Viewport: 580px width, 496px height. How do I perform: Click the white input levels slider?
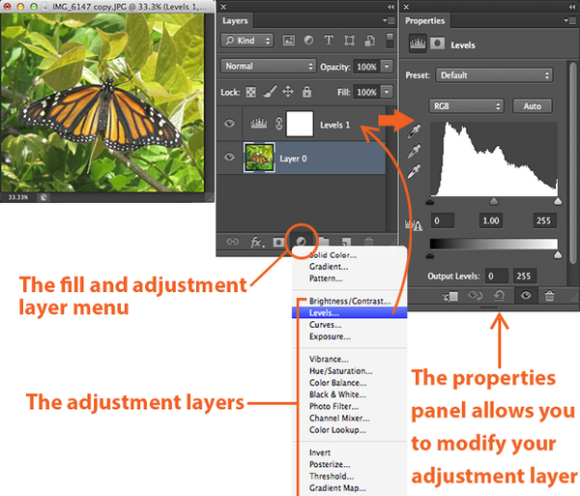[x=558, y=201]
